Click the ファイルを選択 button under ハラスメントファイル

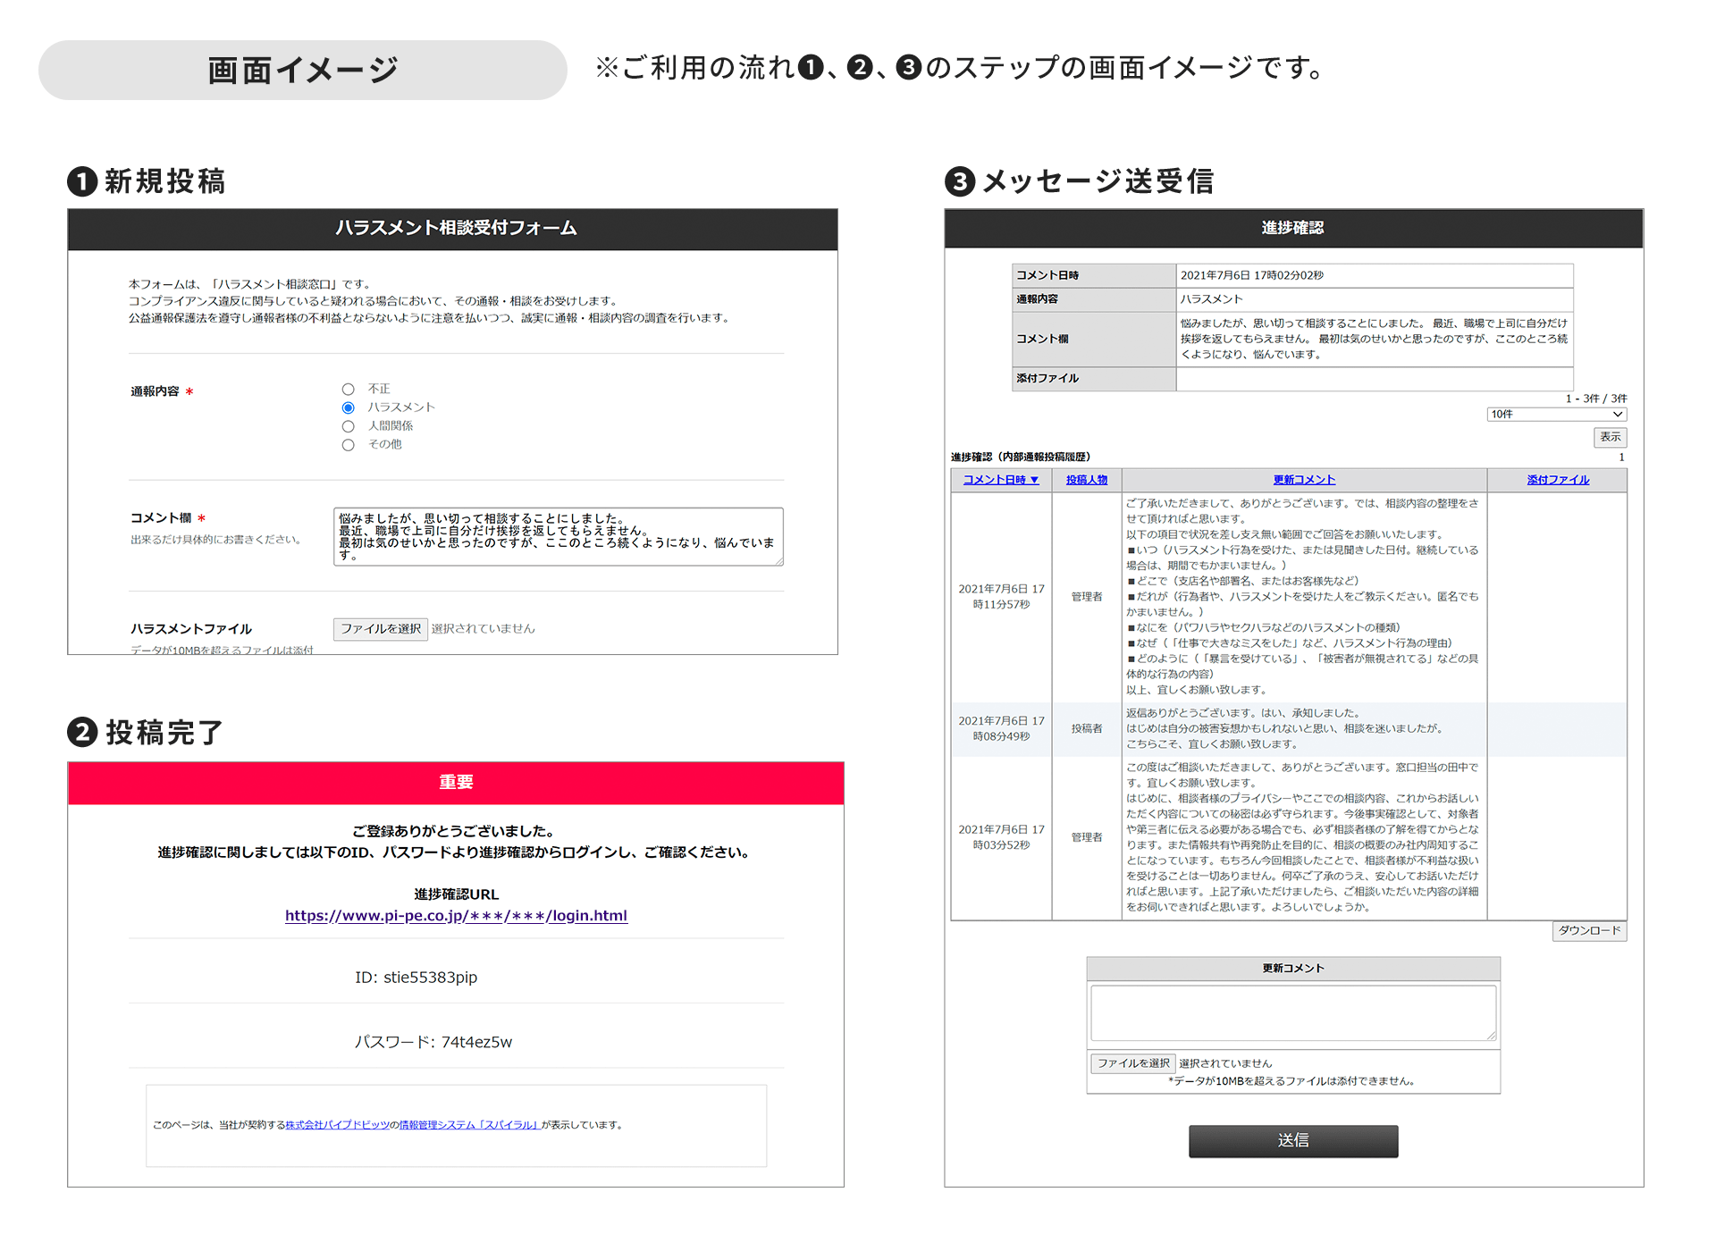click(x=381, y=629)
